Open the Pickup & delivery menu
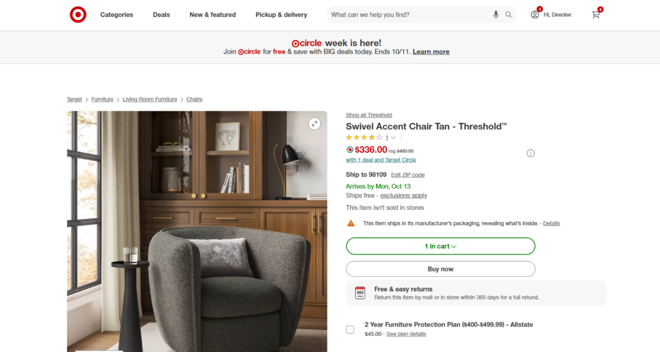This screenshot has width=660, height=352. coord(281,15)
